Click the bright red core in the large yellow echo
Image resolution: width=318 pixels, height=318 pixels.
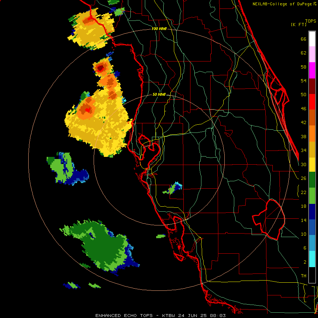88,110
